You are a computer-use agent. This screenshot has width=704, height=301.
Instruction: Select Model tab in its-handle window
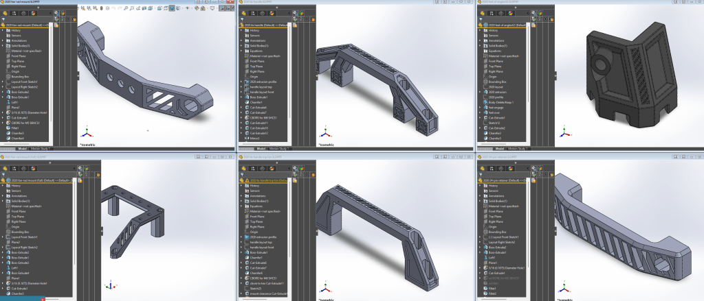pos(261,148)
